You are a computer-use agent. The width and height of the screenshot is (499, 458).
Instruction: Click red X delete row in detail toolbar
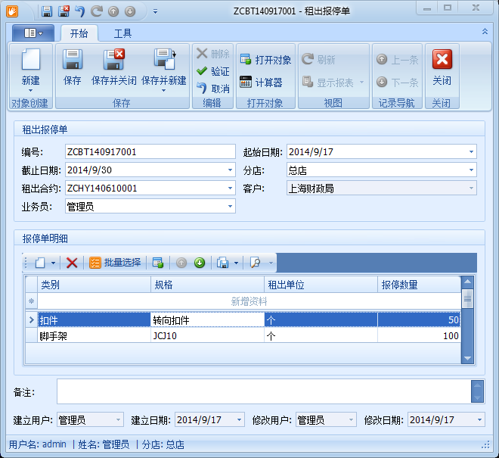(x=72, y=263)
